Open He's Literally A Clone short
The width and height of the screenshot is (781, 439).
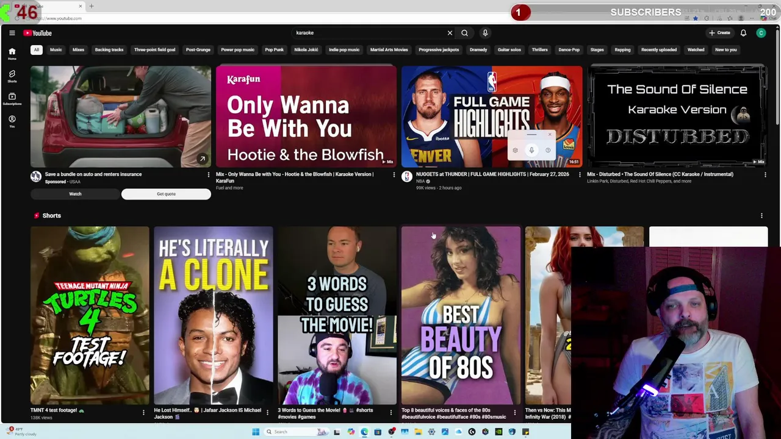[x=214, y=315]
